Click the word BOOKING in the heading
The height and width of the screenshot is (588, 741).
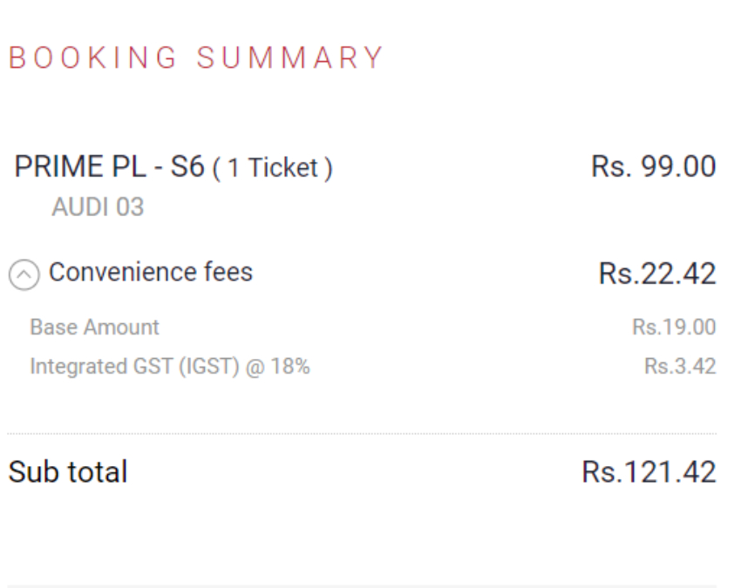click(92, 58)
